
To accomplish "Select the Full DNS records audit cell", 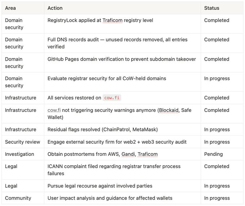I will pyautogui.click(x=117, y=43).
